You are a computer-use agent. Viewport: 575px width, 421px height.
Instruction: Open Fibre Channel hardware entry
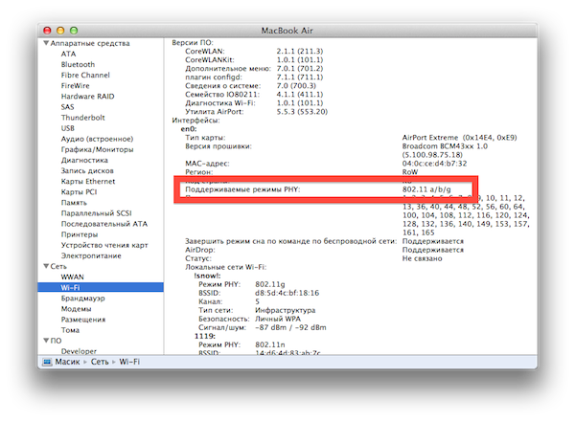85,75
